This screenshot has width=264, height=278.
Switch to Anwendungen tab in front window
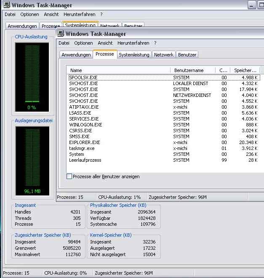76,55
